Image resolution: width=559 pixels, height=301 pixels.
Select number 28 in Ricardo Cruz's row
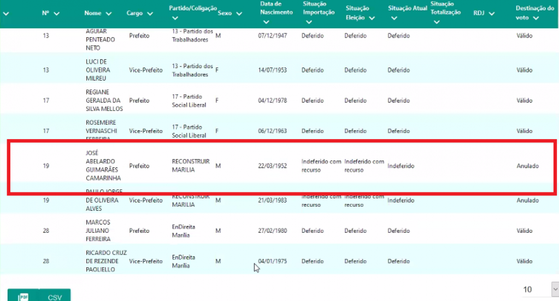click(x=46, y=261)
